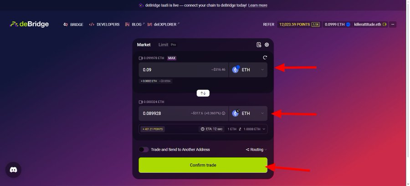Click the MAX amount button
The image size is (410, 186).
(x=172, y=58)
